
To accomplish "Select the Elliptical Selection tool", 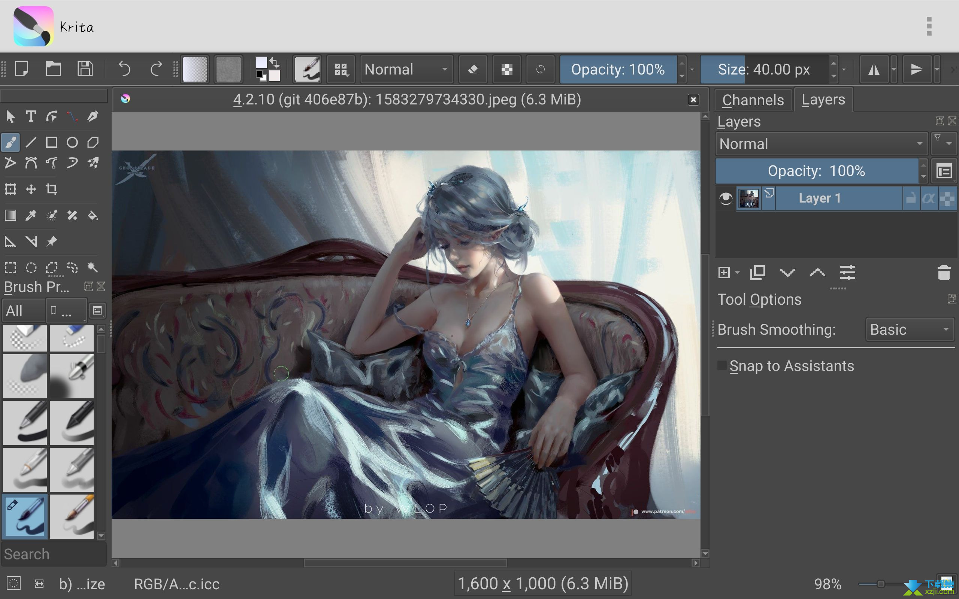I will coord(31,267).
